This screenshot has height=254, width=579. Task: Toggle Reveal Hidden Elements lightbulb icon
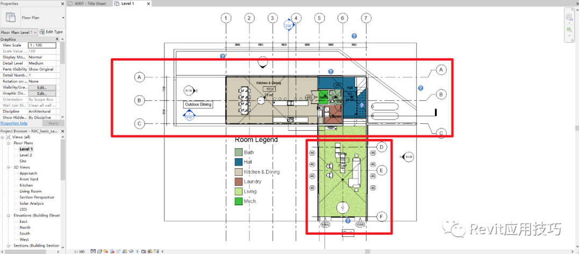[x=137, y=251]
